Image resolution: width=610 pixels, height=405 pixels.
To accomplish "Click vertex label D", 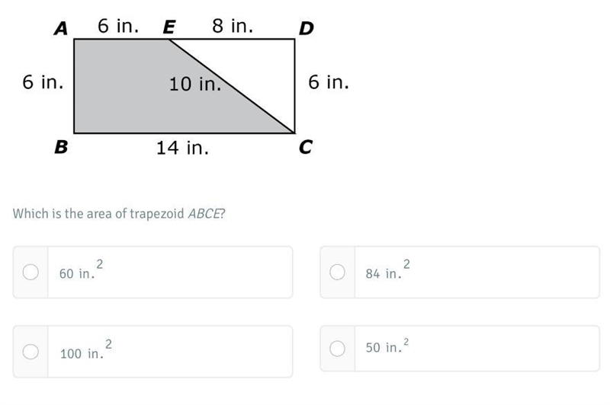I will 307,28.
